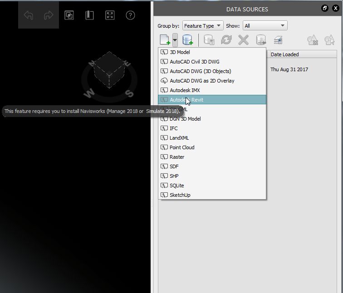Viewport: 343px width, 293px height.
Task: Choose SketchUp from the import list
Action: click(212, 195)
